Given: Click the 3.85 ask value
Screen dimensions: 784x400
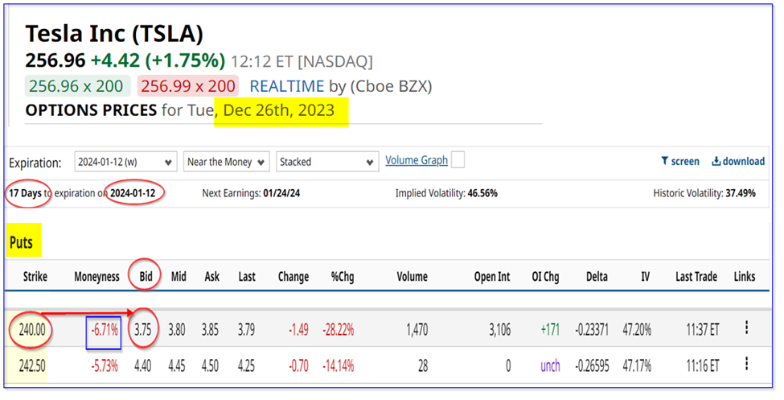Looking at the screenshot, I should (x=210, y=330).
